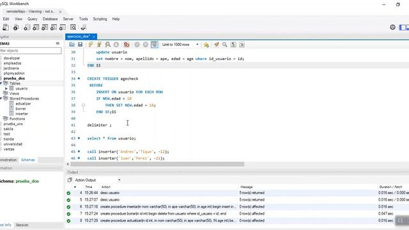Click line 43 'select * from usuario;'
This screenshot has height=230, width=409.
[x=111, y=139]
